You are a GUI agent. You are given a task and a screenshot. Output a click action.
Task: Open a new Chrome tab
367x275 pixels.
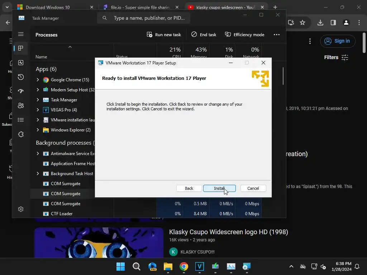pyautogui.click(x=275, y=7)
